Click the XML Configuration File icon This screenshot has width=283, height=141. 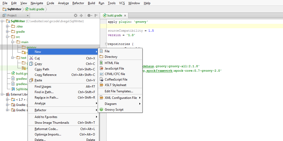[x=101, y=98]
